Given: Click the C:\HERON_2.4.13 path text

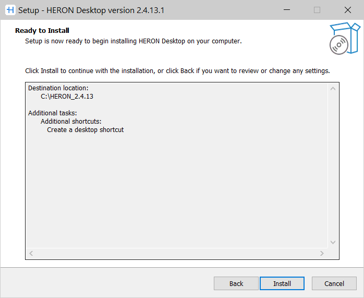Looking at the screenshot, I should tap(67, 97).
